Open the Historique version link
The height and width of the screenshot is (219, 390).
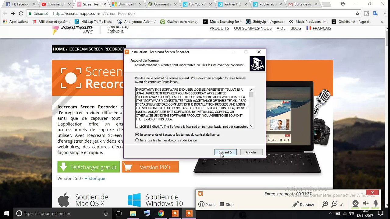pyautogui.click(x=95, y=178)
